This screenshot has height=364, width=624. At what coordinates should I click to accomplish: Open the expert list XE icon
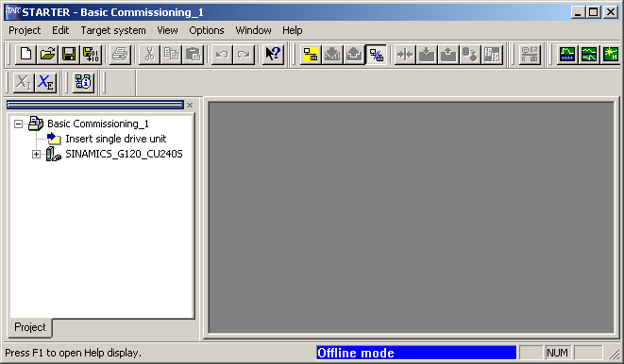click(x=45, y=83)
